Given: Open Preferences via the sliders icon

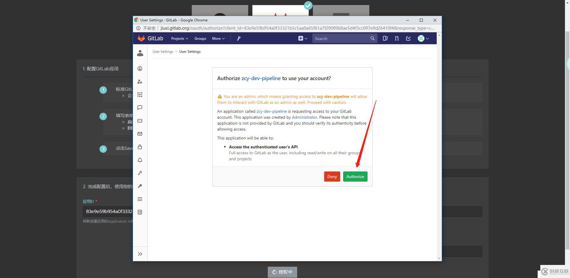Looking at the screenshot, I should point(140,199).
